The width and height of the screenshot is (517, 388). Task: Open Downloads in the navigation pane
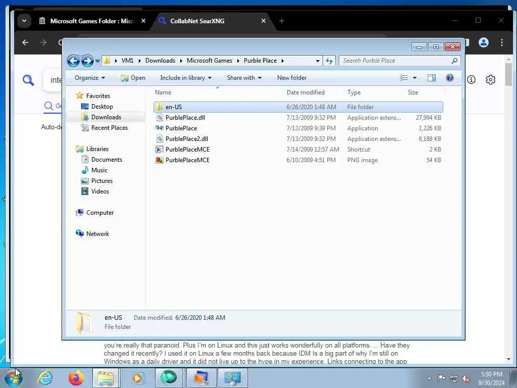point(106,117)
